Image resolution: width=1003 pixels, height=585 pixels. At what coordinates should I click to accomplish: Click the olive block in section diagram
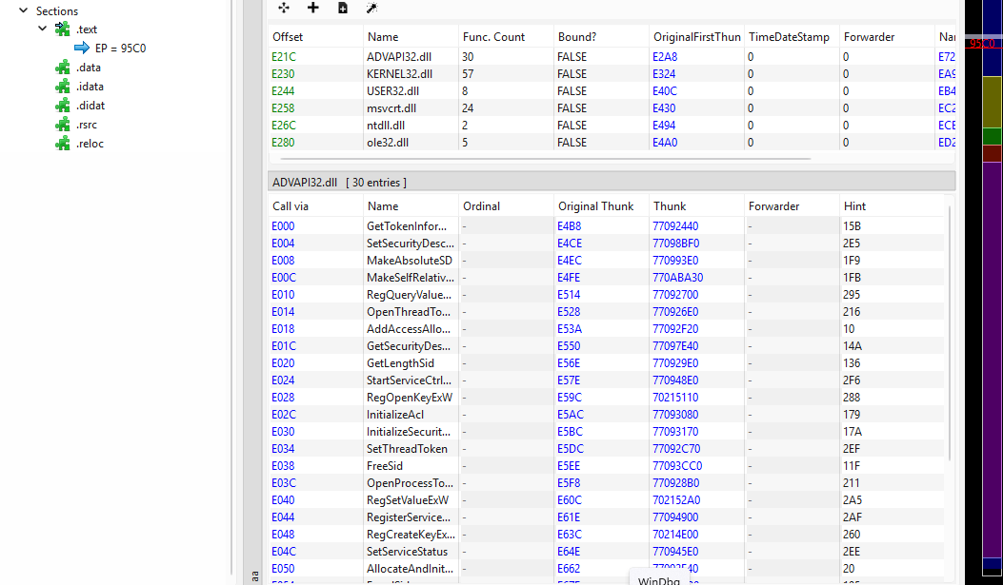point(993,102)
